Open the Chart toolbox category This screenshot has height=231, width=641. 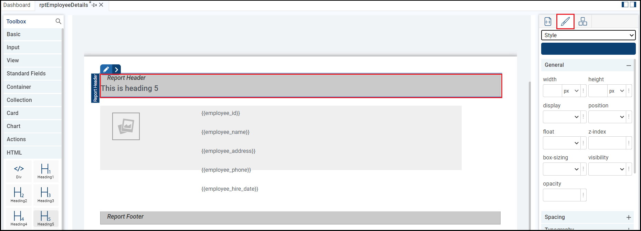pyautogui.click(x=14, y=126)
